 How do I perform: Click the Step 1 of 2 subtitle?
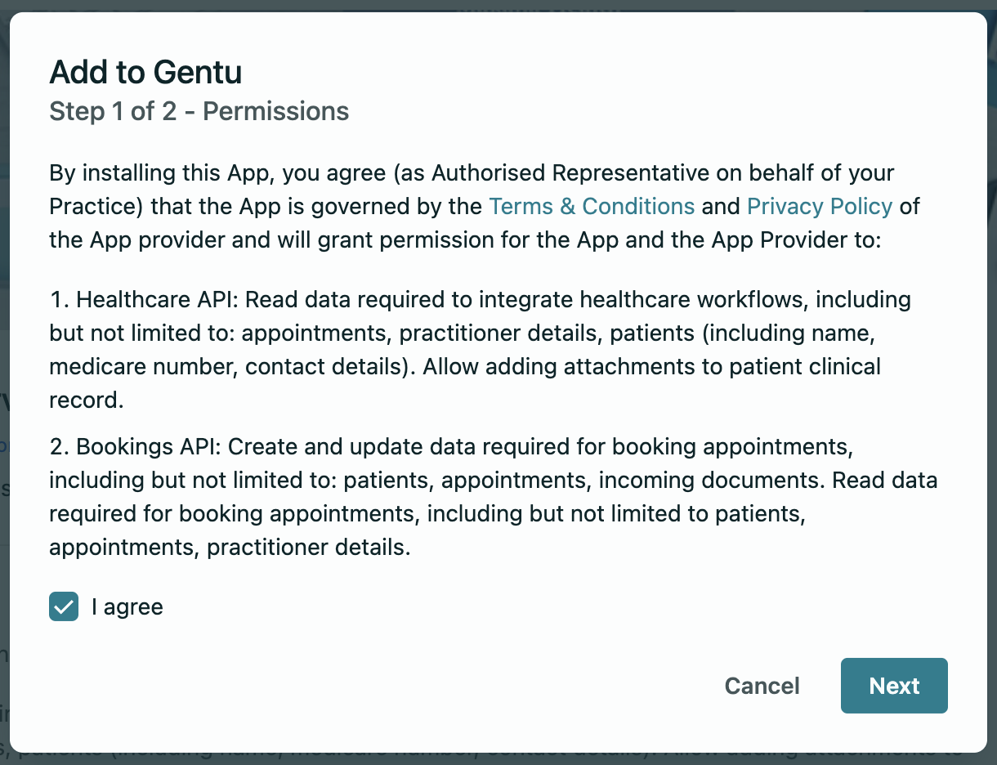pyautogui.click(x=199, y=111)
